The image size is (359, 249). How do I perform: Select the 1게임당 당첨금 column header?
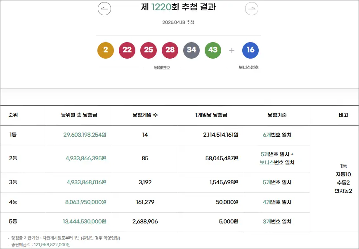(211, 115)
